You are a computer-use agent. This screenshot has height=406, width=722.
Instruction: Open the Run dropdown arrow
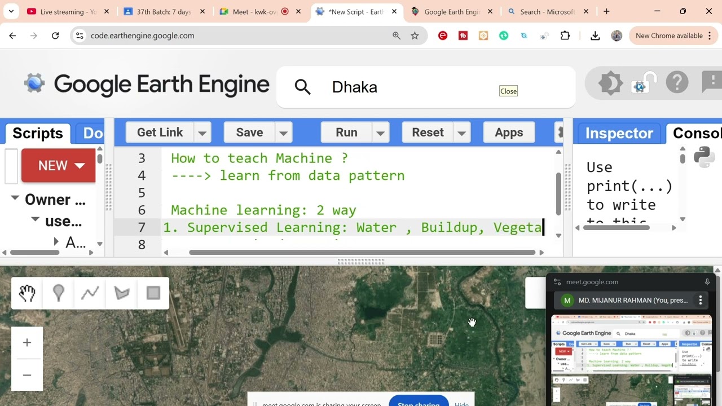[380, 133]
